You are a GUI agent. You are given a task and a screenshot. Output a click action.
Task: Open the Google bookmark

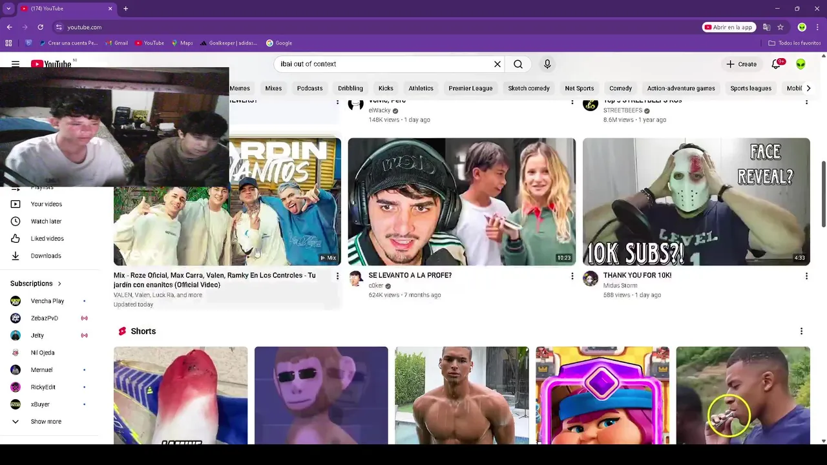[279, 43]
